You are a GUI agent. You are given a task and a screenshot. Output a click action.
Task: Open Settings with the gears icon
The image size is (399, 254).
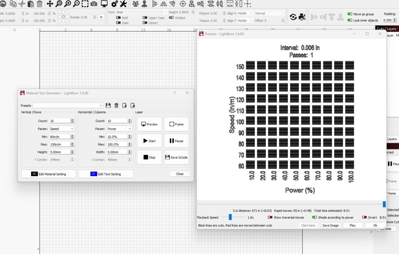(115, 4)
